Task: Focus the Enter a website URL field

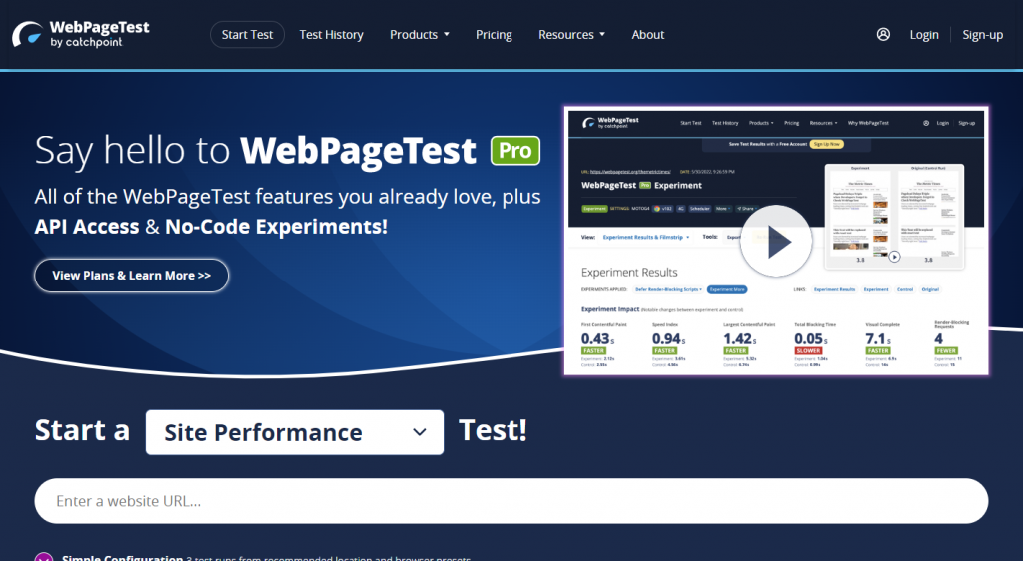Action: [511, 501]
